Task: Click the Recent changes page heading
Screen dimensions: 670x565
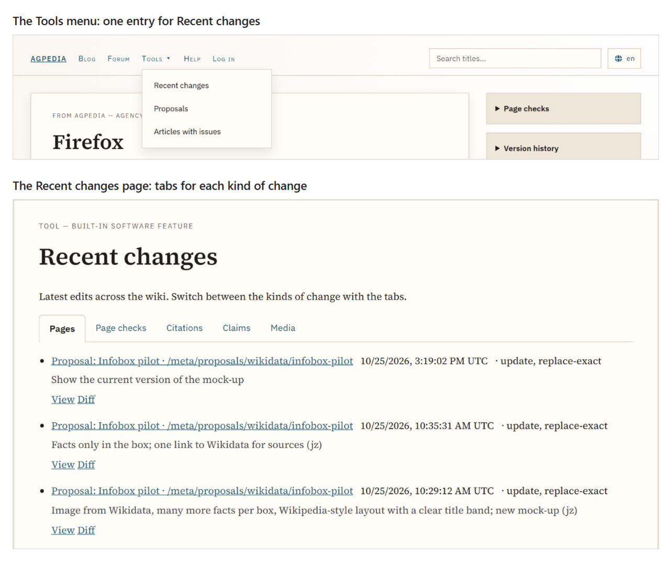Action: (x=128, y=257)
